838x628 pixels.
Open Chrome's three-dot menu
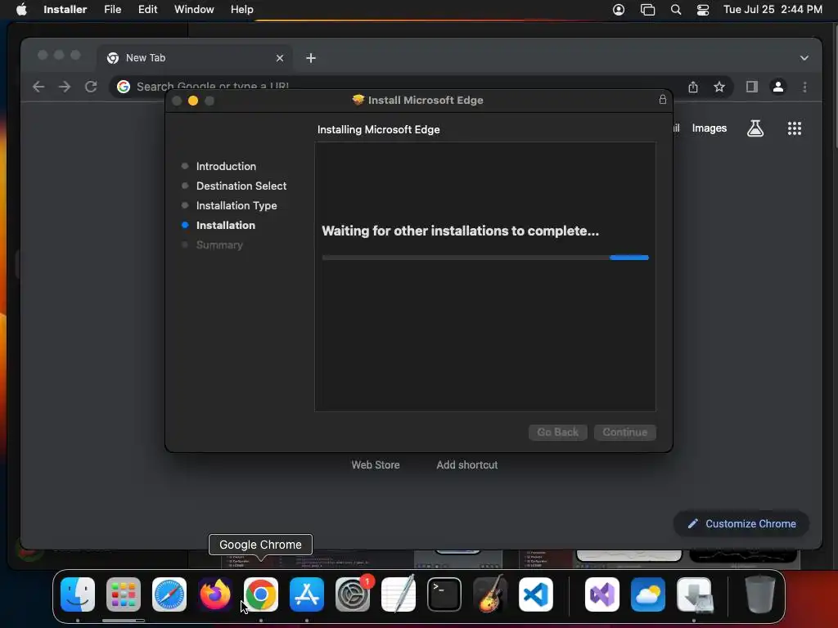(805, 87)
